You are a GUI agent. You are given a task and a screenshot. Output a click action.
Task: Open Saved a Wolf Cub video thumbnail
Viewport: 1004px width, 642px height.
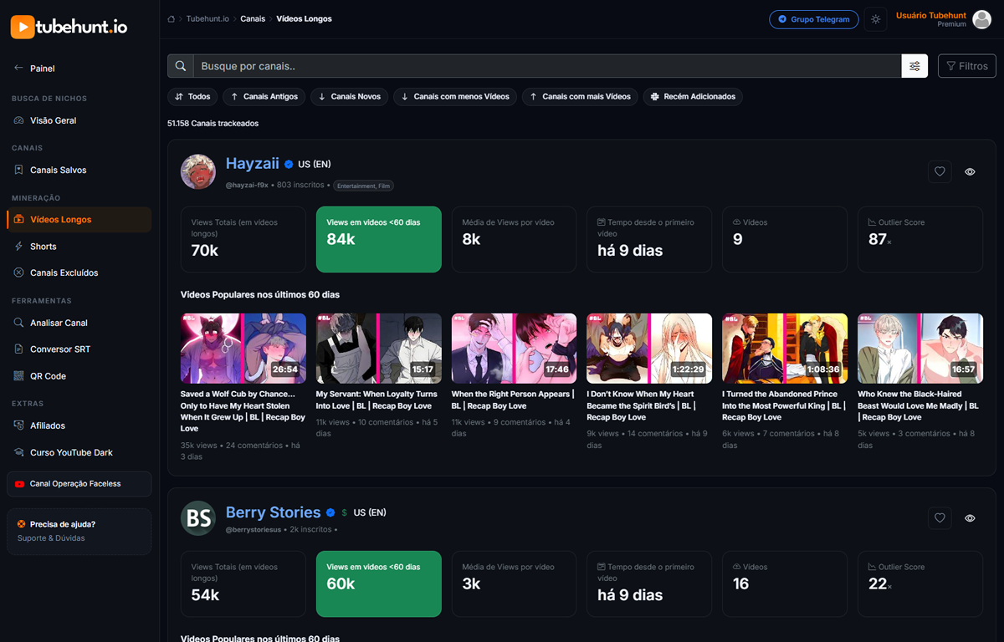(x=243, y=349)
